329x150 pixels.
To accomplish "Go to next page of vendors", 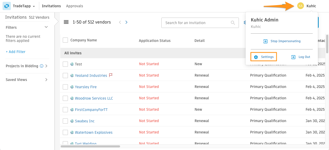I will [x=127, y=22].
